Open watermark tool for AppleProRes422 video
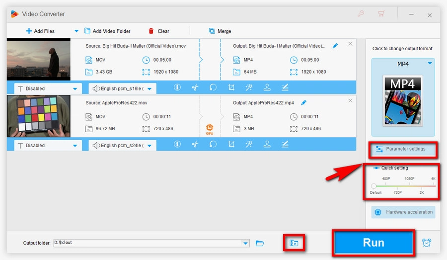This screenshot has width=447, height=260. (x=267, y=144)
